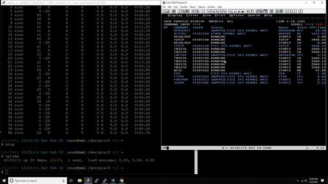Select the SDSF Print action bar item
The width and height of the screenshot is (328, 184).
coord(220,15)
